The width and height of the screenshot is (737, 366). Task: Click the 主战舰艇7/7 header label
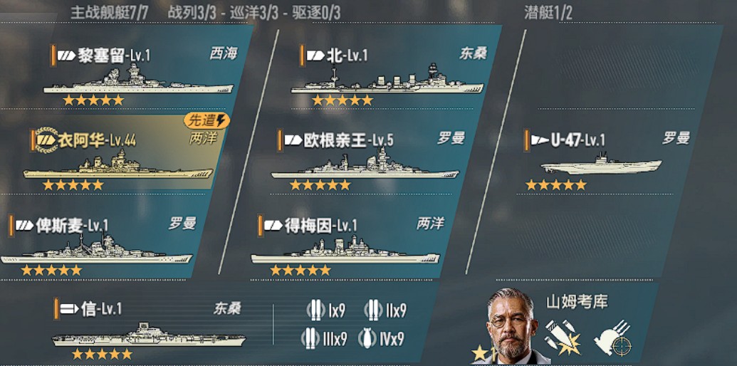point(109,13)
